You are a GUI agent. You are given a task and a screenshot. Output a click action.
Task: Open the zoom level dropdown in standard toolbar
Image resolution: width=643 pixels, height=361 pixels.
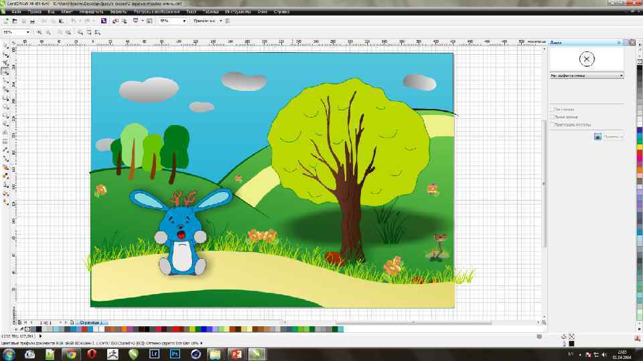[x=184, y=21]
